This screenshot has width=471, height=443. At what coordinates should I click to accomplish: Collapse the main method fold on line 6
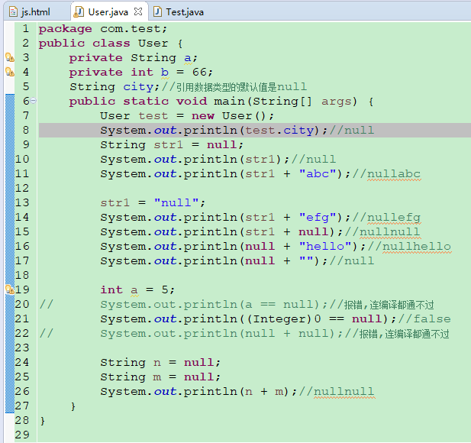34,101
